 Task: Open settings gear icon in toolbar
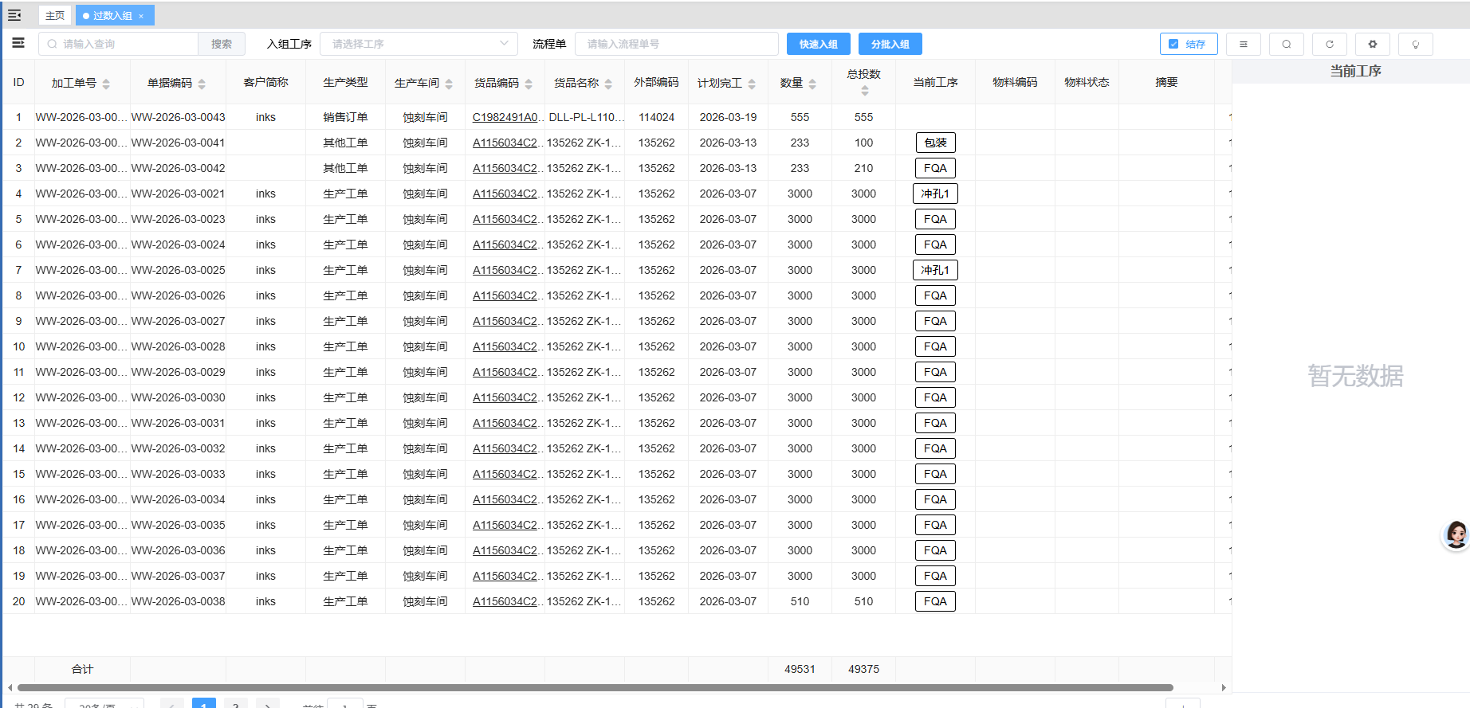[1372, 45]
